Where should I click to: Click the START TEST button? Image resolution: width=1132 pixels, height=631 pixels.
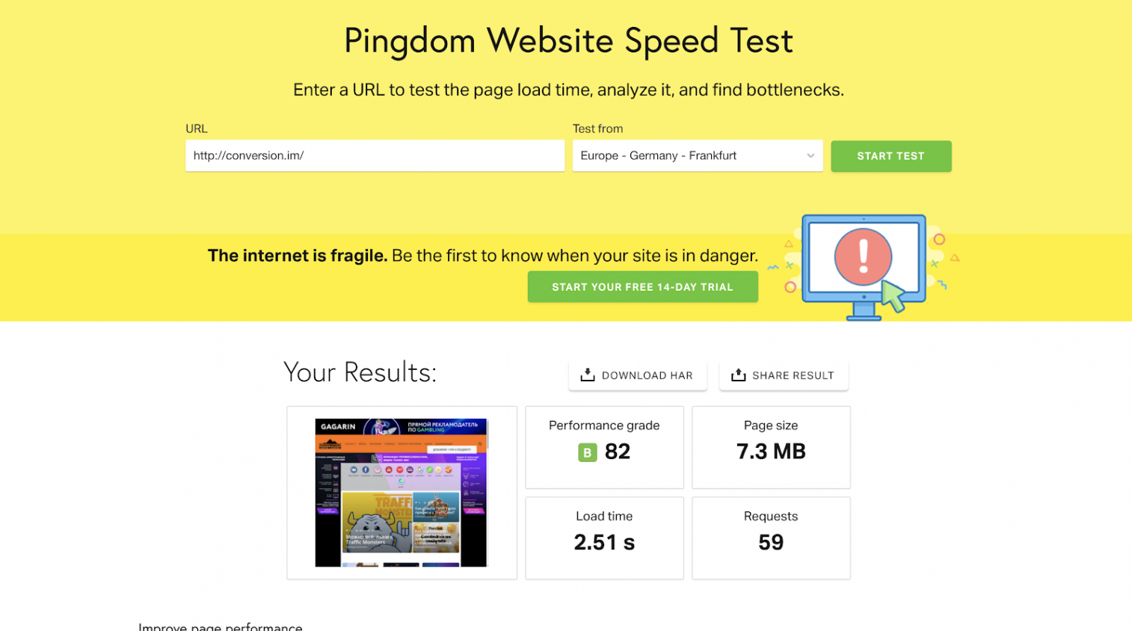pos(890,156)
